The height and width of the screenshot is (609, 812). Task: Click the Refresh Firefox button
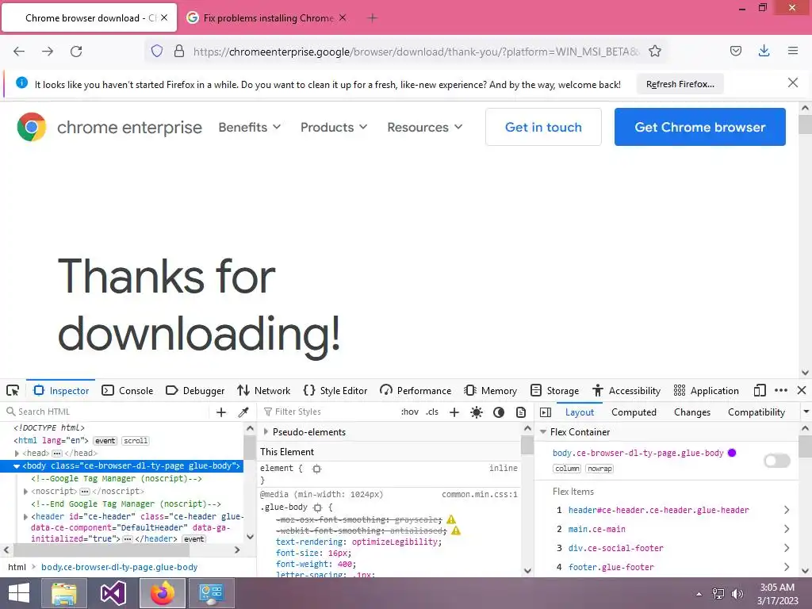point(680,84)
